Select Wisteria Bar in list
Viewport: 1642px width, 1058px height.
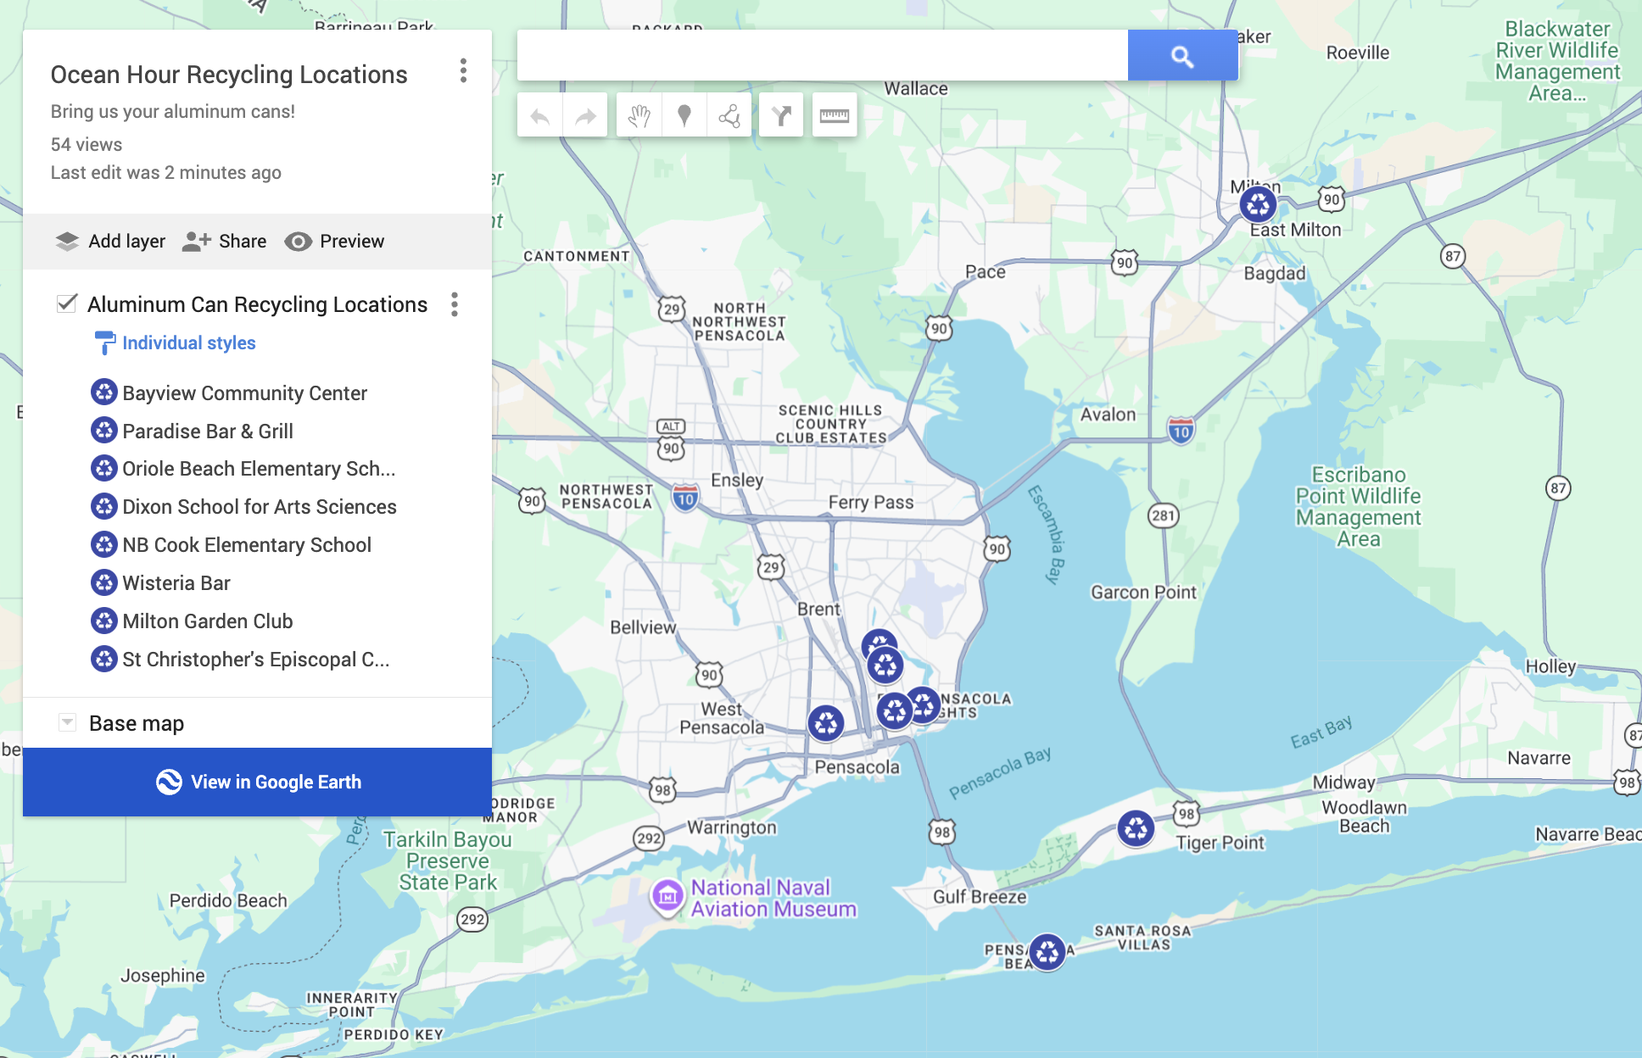176,583
